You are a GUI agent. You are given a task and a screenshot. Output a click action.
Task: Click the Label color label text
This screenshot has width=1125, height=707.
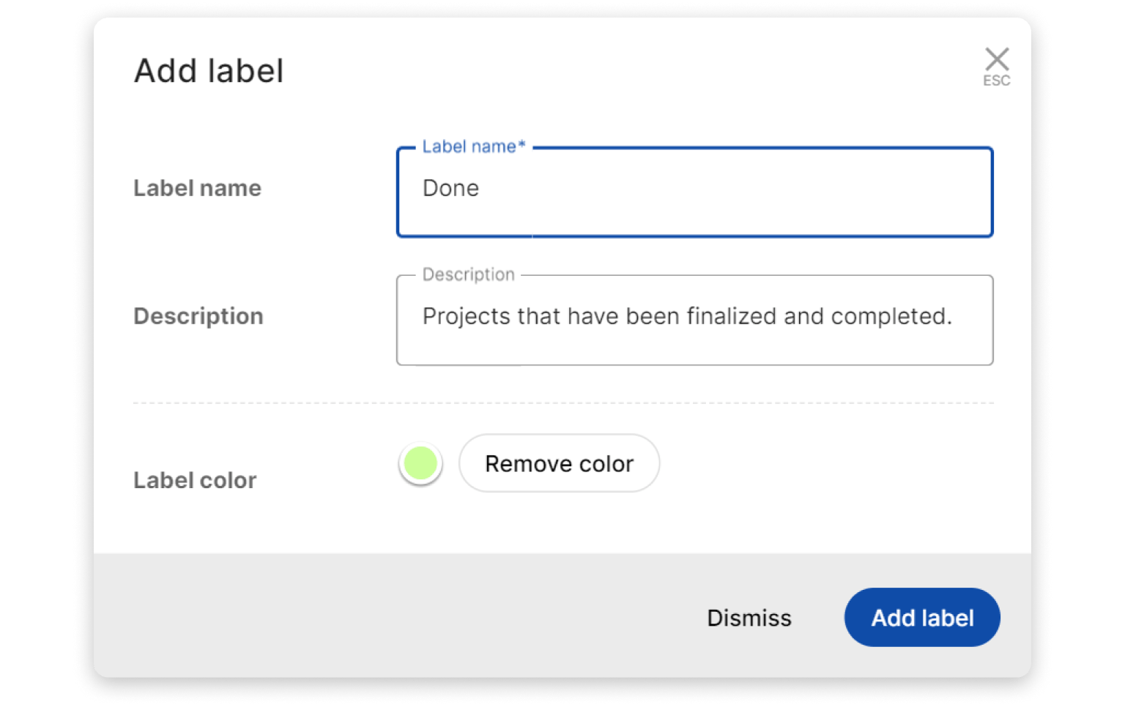coord(194,479)
